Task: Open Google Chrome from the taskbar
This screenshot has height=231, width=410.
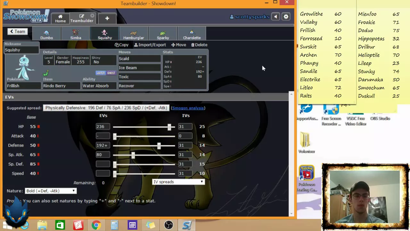Action: click(x=96, y=225)
